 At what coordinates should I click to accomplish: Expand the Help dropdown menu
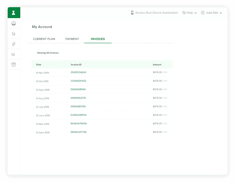pyautogui.click(x=190, y=13)
